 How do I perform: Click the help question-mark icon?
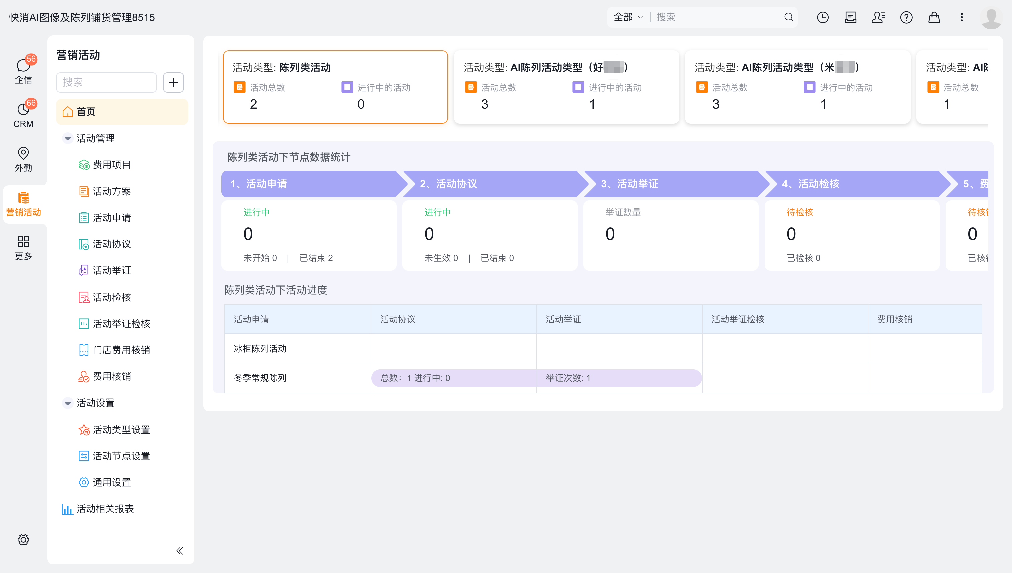coord(906,17)
